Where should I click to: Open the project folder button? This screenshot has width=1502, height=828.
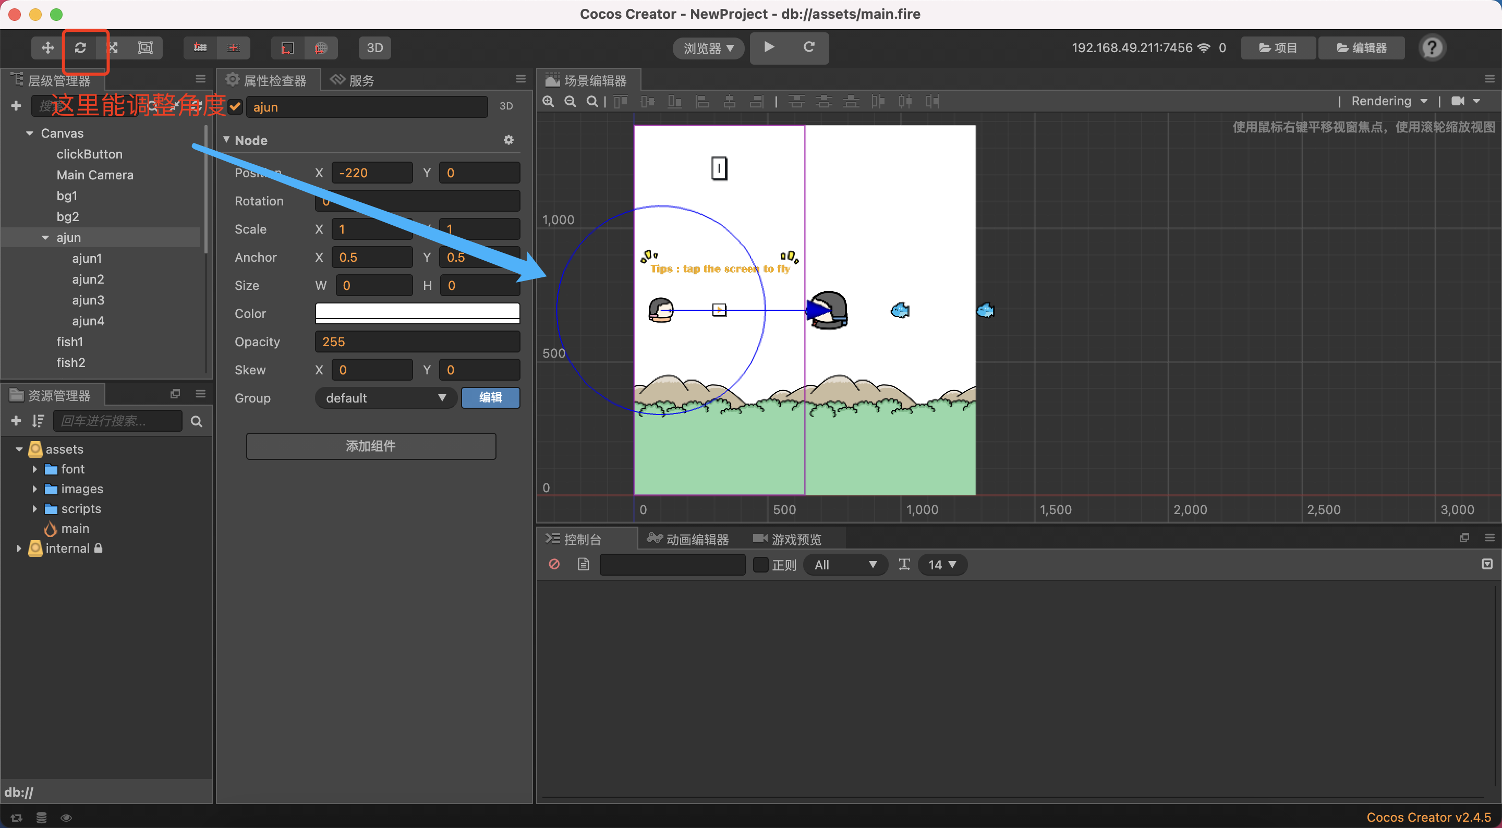[x=1278, y=48]
